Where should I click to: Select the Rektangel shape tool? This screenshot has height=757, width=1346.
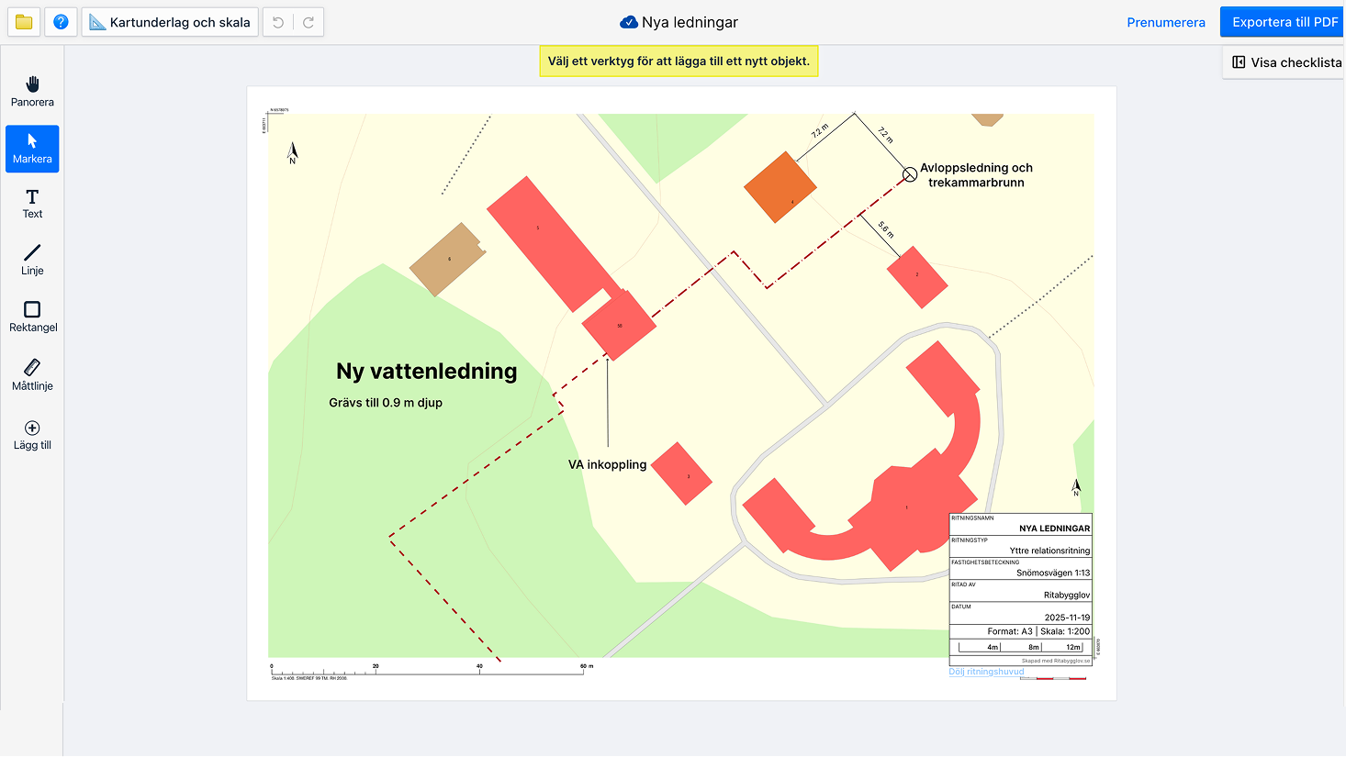coord(32,317)
